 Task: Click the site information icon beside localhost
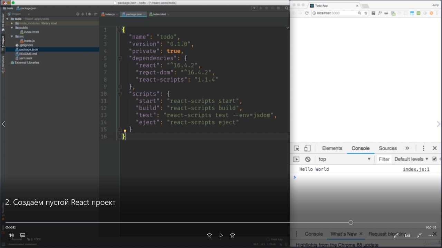314,13
